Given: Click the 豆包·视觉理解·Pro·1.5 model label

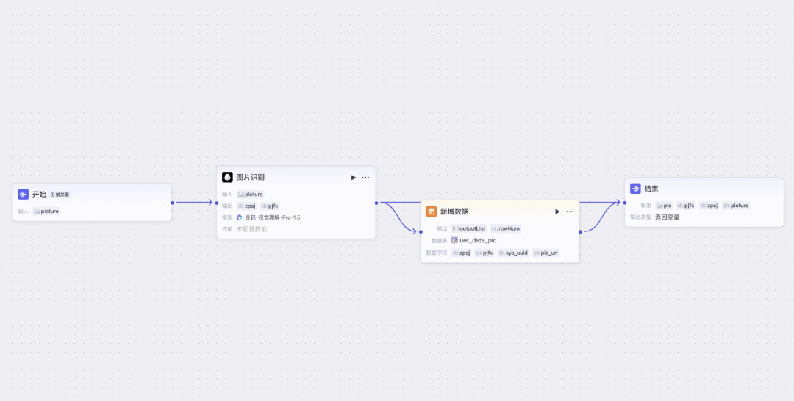Looking at the screenshot, I should point(268,217).
